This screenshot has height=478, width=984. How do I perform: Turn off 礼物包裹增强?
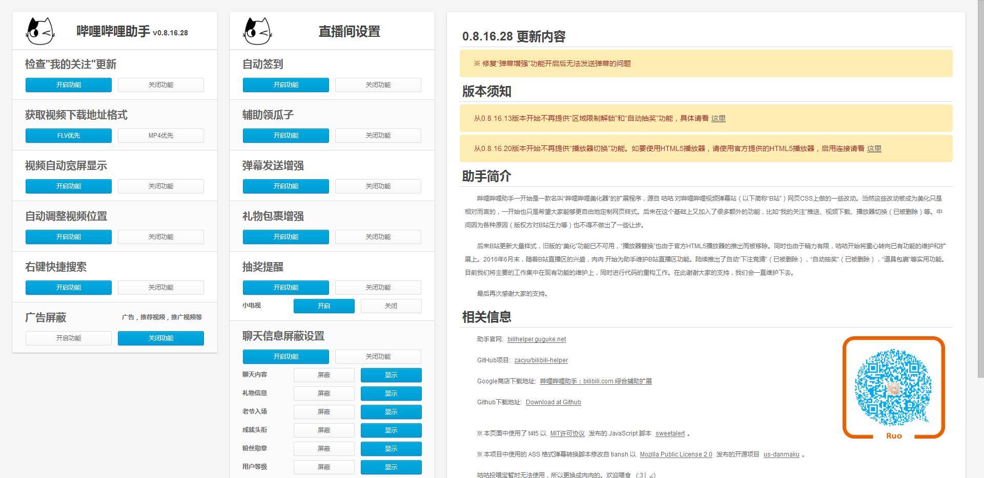378,236
